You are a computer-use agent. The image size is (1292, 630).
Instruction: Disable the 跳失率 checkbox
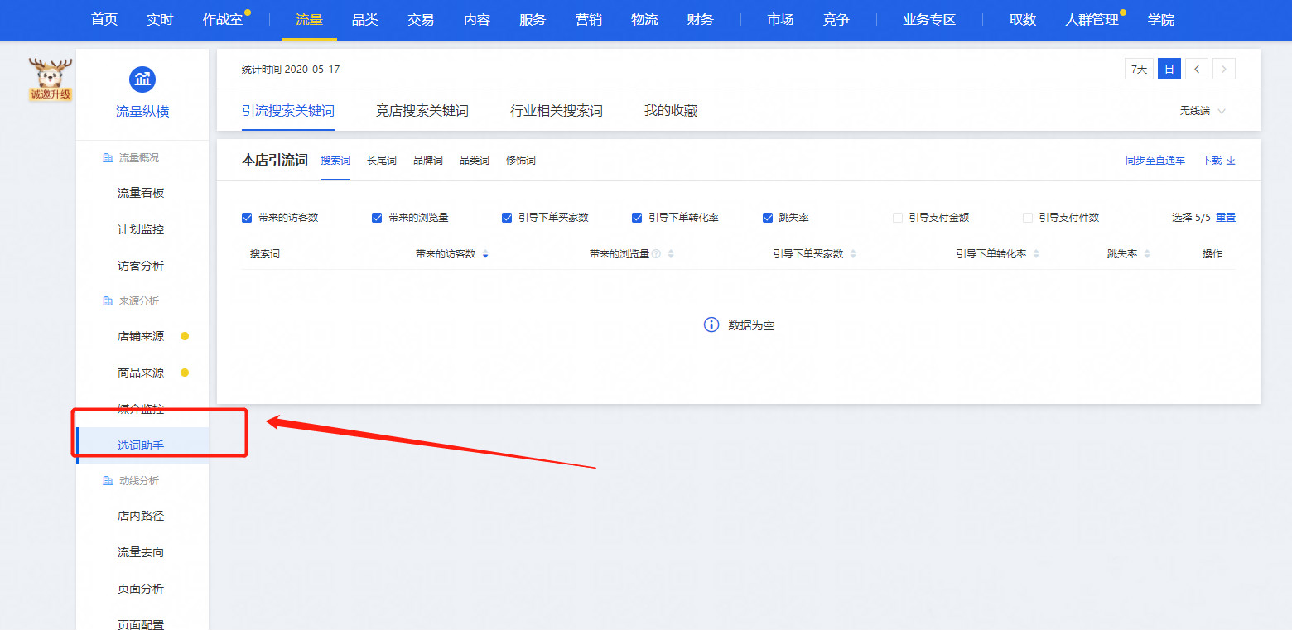(x=766, y=217)
